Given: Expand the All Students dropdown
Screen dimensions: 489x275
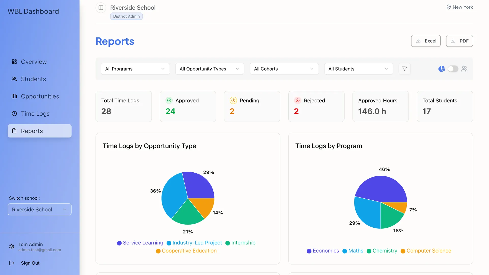Looking at the screenshot, I should pyautogui.click(x=358, y=69).
